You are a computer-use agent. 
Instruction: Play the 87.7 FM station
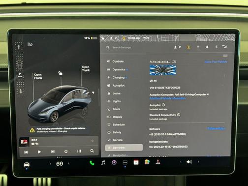(x=39, y=152)
